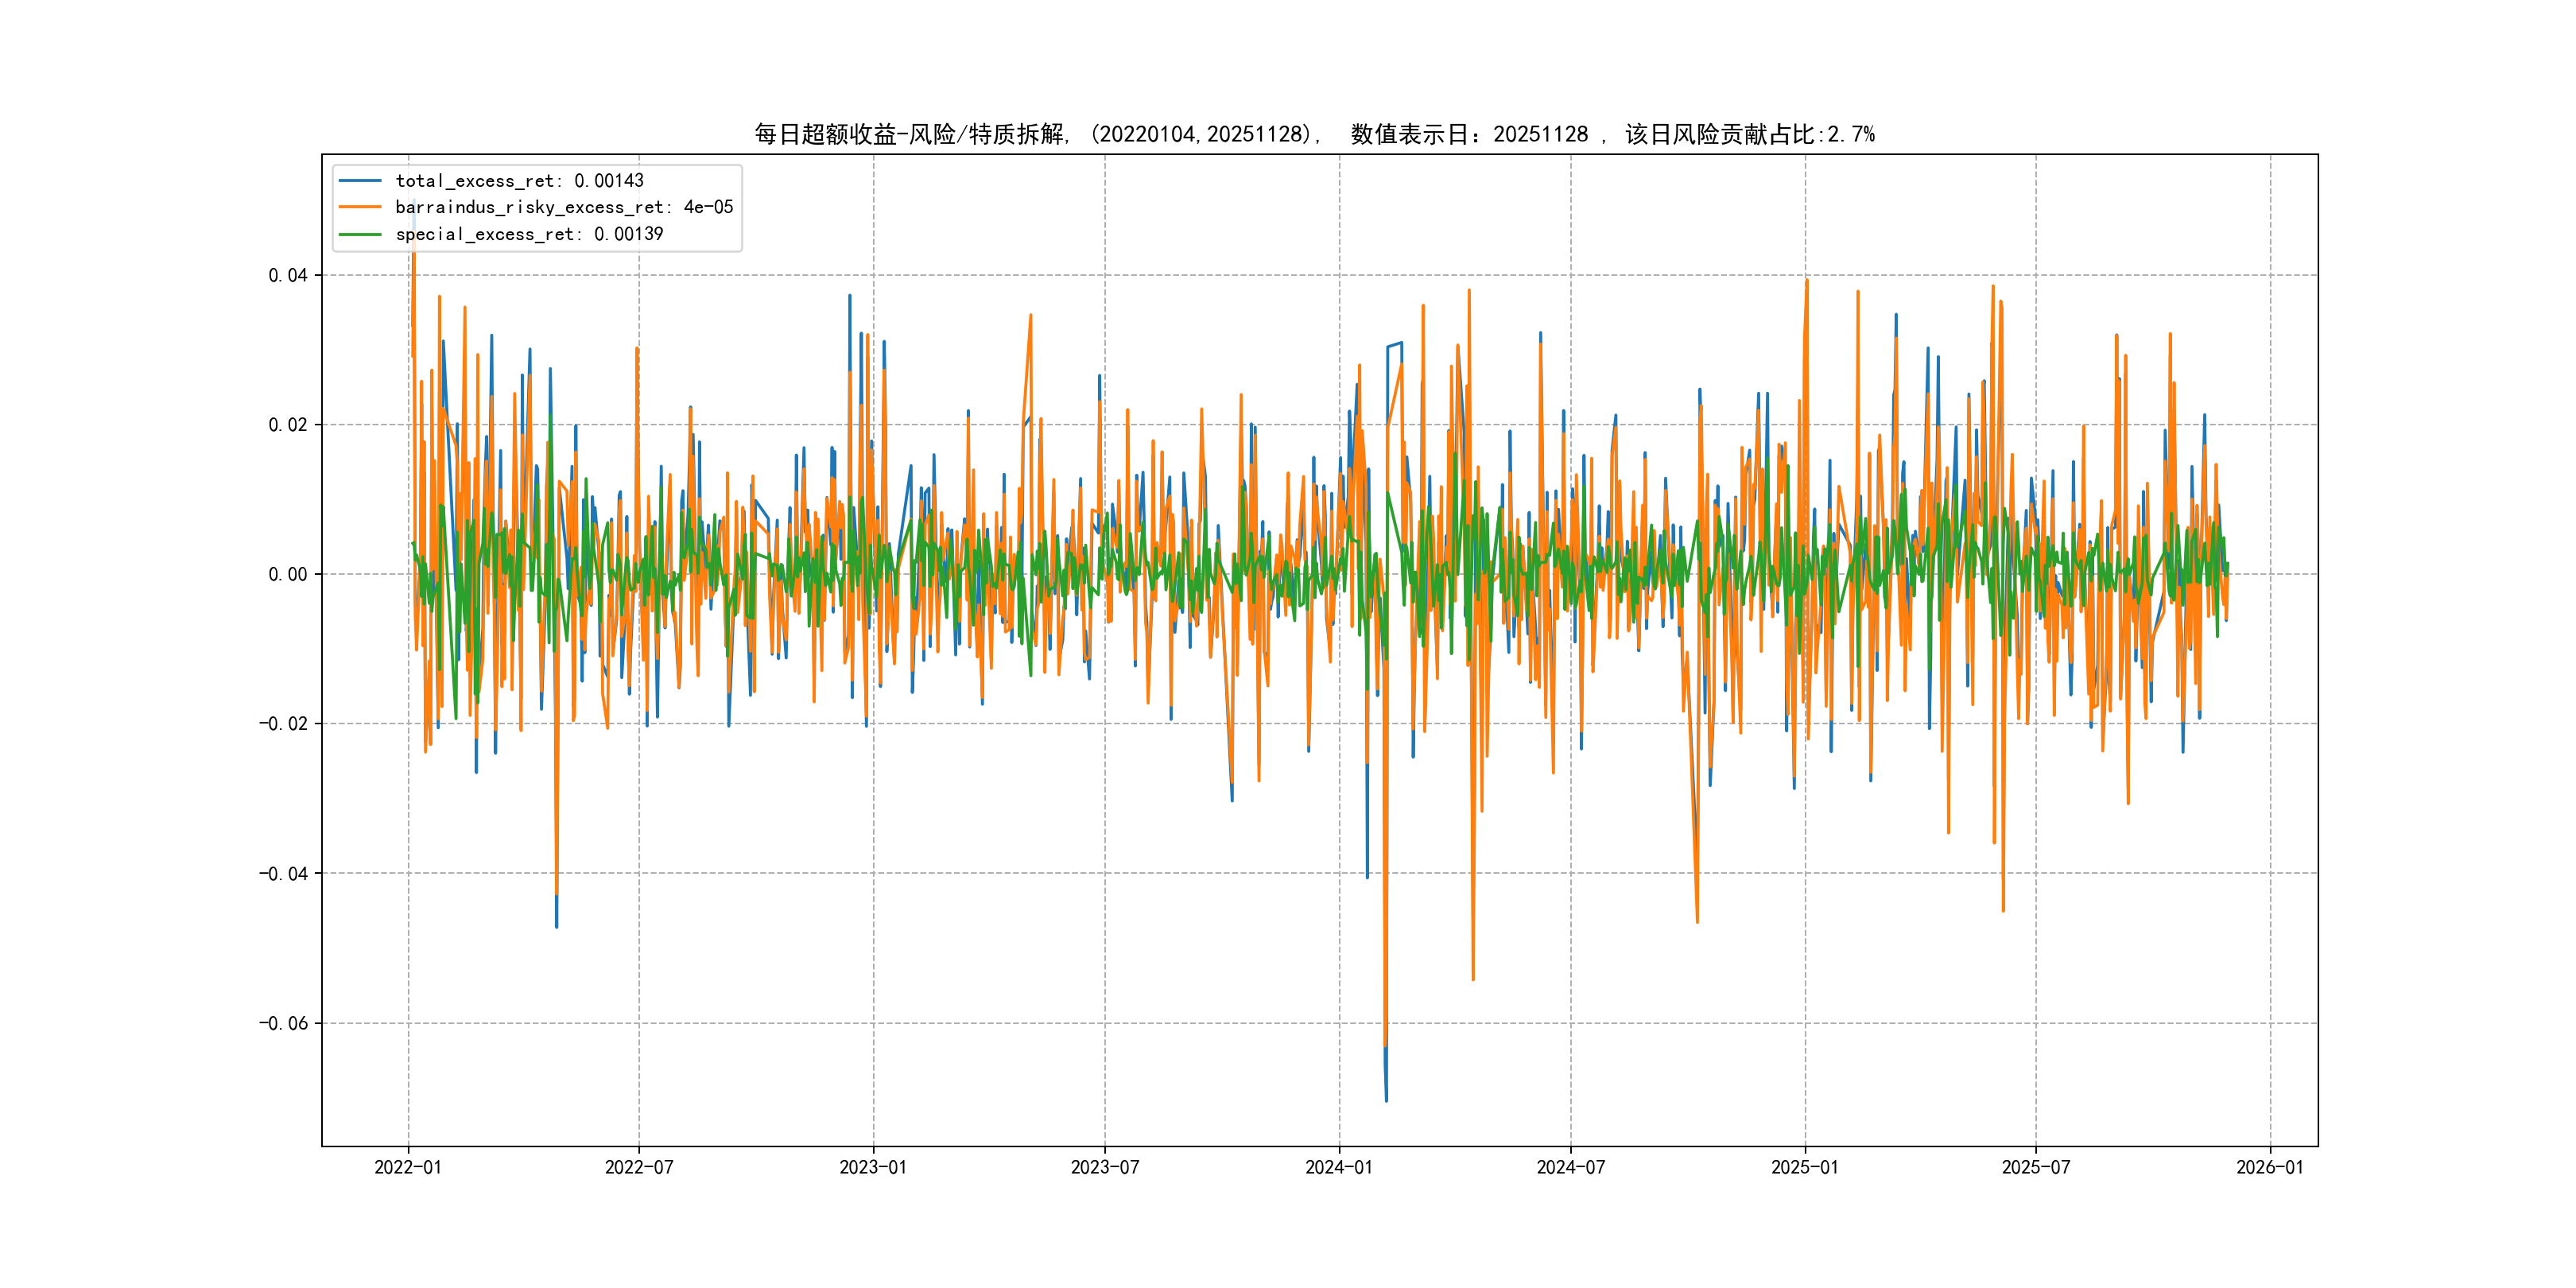
Task: Click the 2022-01 x-axis tick label
Action: [408, 1167]
